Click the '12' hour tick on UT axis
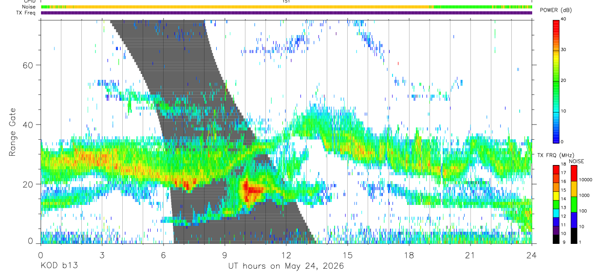Image resolution: width=598 pixels, height=276 pixels. coord(286,255)
